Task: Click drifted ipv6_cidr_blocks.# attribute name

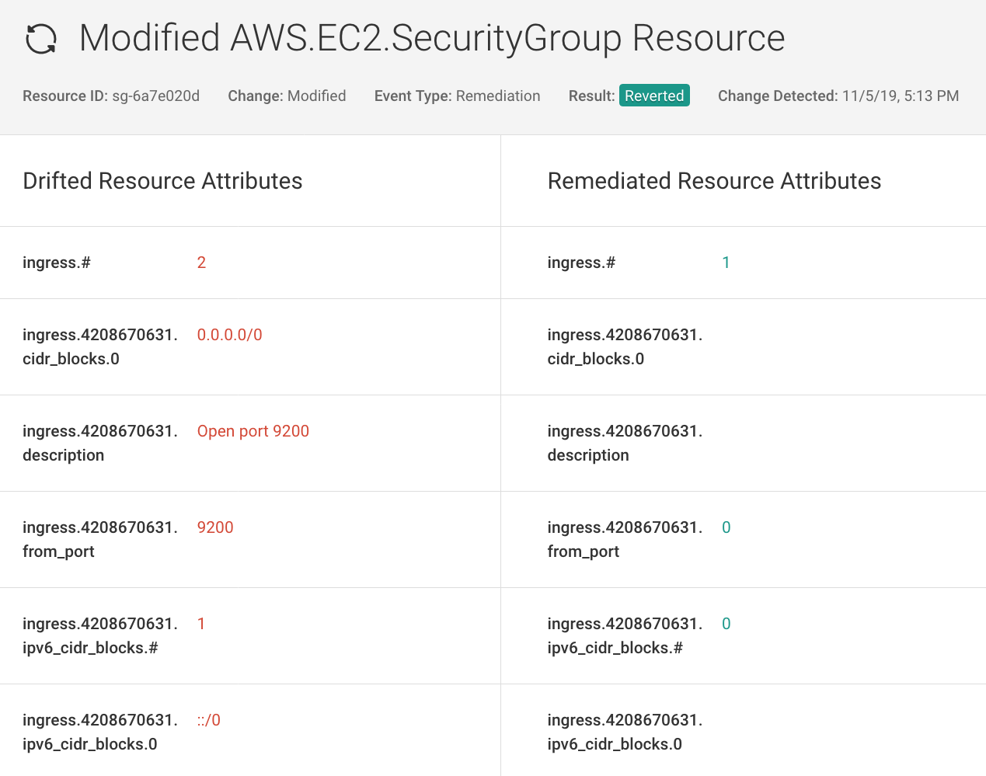Action: click(x=100, y=635)
